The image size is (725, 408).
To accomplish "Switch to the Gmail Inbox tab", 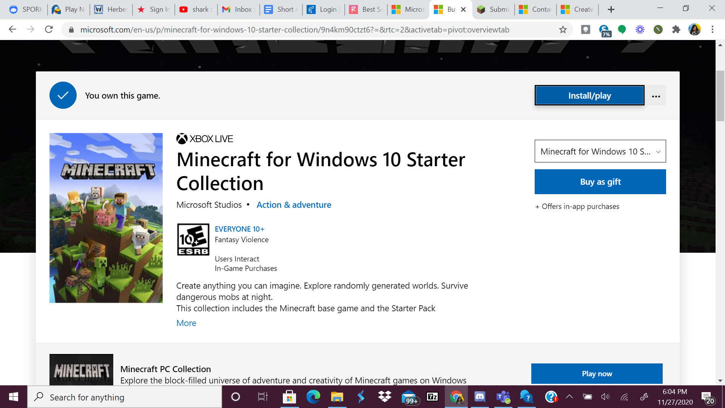I will click(x=238, y=9).
